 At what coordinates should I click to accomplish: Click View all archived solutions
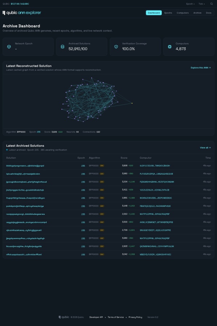tap(205, 148)
